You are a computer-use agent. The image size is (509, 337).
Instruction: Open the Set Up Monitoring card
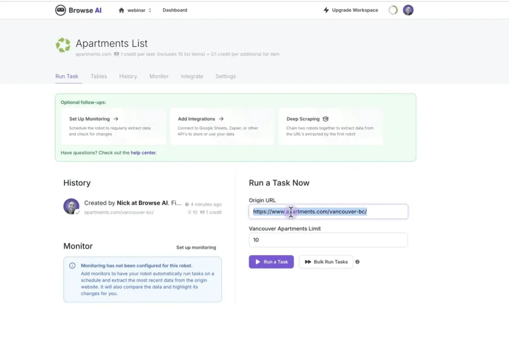[x=114, y=126]
